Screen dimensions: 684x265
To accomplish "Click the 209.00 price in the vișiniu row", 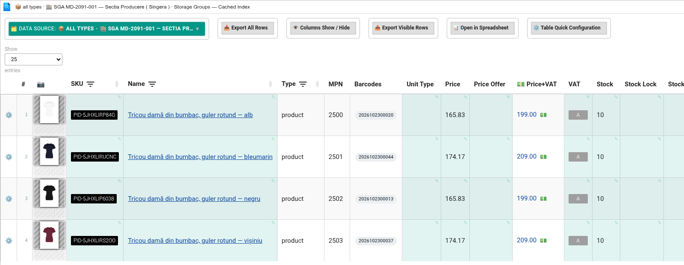I will [x=527, y=240].
